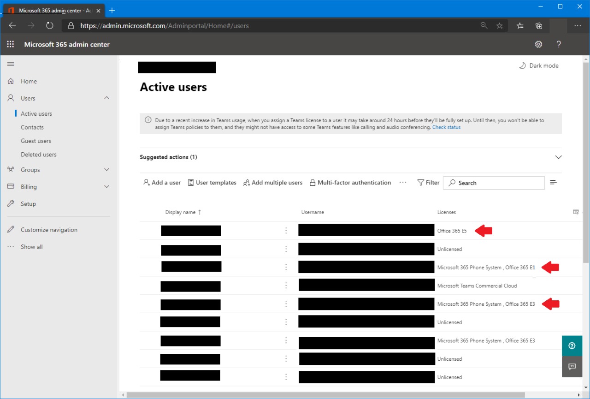Viewport: 590px width, 399px height.
Task: Select Contacts in the sidebar
Action: pos(32,127)
